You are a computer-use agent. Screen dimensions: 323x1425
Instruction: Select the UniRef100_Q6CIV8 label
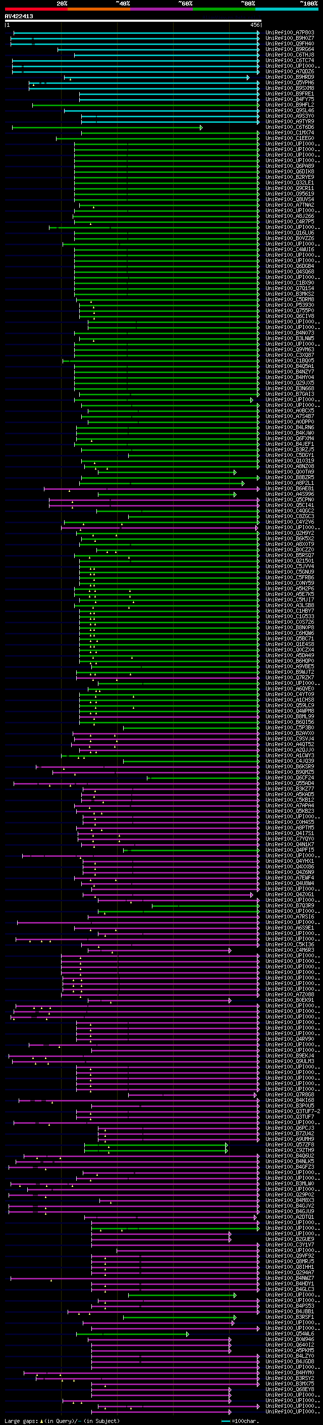coord(290,316)
